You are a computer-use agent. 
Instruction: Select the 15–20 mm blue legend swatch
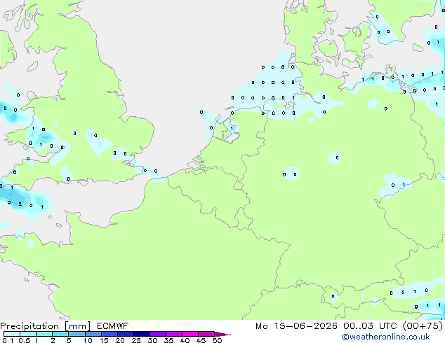tap(109, 334)
